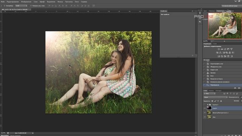Expand the Группа layer group
Image resolution: width=242 pixels, height=136 pixels.
coord(208,105)
